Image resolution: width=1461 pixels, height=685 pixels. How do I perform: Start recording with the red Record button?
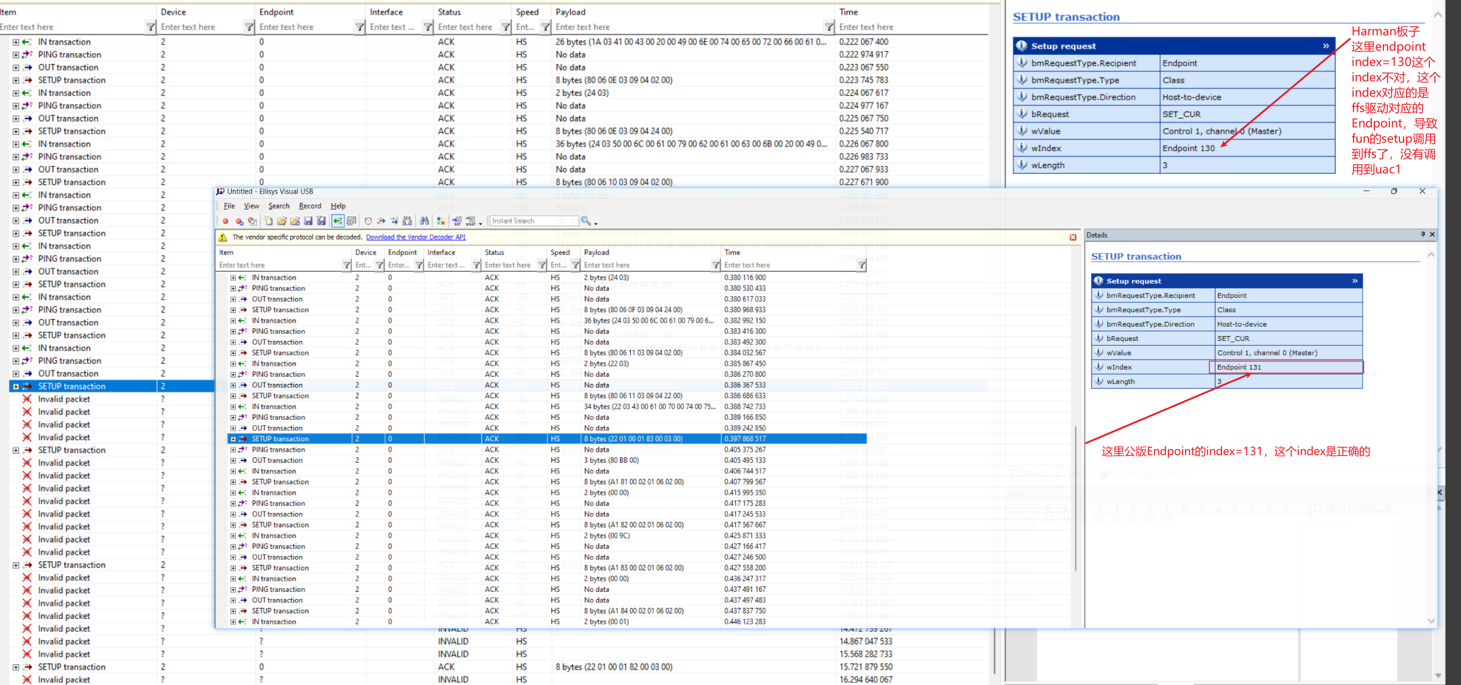click(225, 221)
